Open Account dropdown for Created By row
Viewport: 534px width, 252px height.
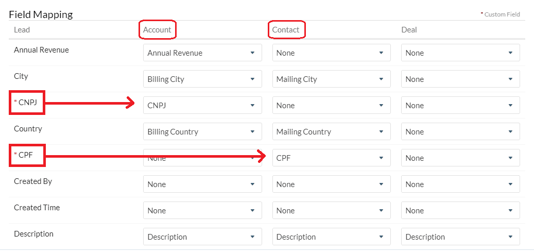pyautogui.click(x=202, y=184)
